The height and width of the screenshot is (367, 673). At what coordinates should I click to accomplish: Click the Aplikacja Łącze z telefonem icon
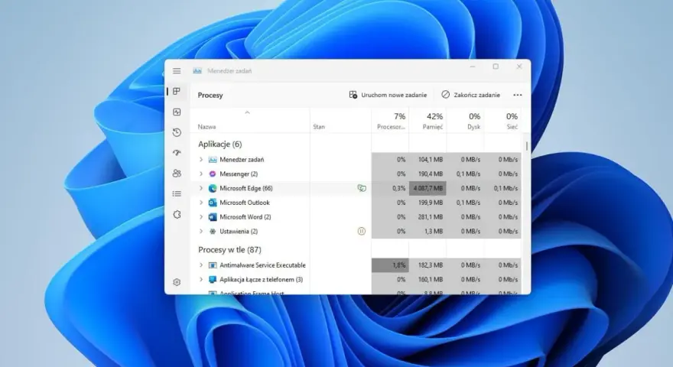pos(213,279)
